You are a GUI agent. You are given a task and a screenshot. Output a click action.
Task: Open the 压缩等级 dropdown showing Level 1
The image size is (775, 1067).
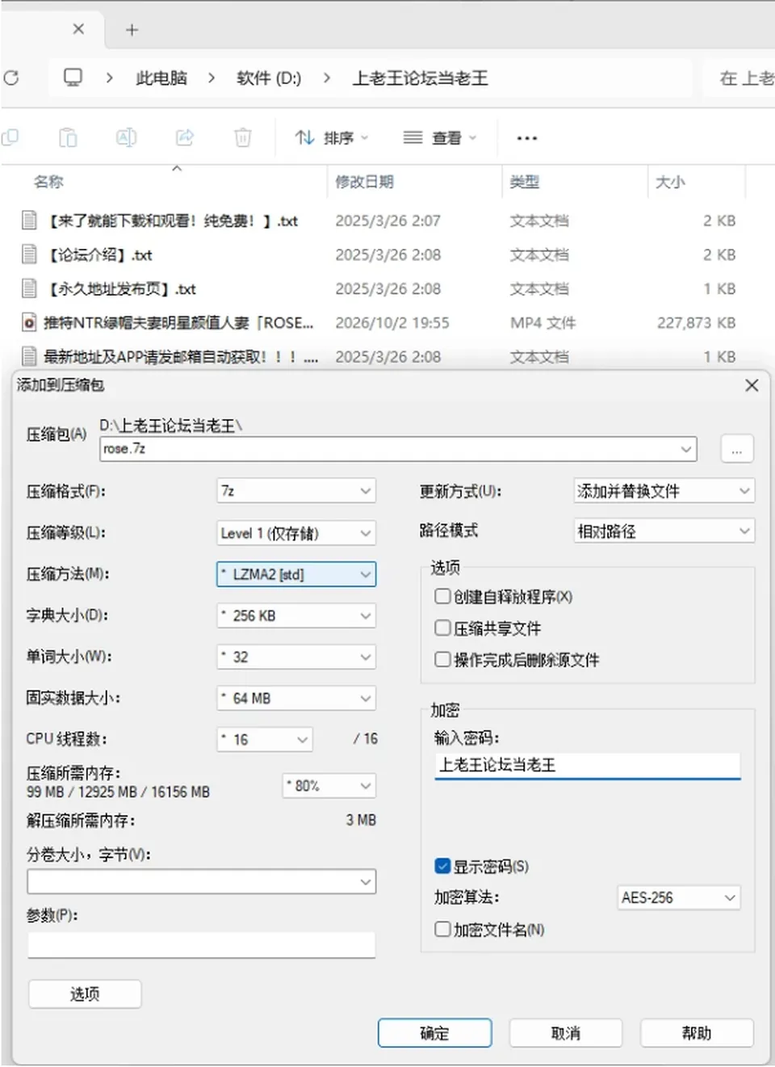[296, 533]
